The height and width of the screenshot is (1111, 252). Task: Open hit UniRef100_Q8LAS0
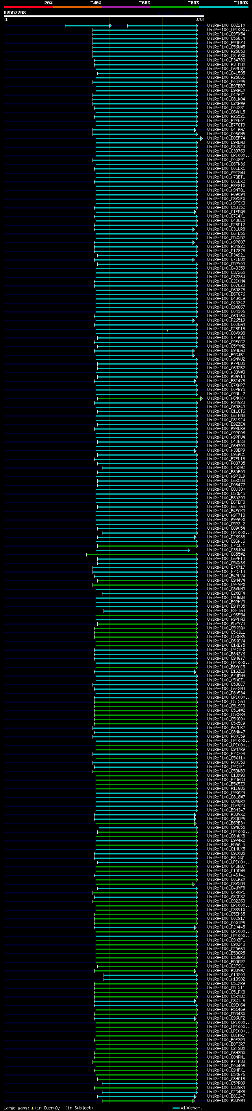226,56
